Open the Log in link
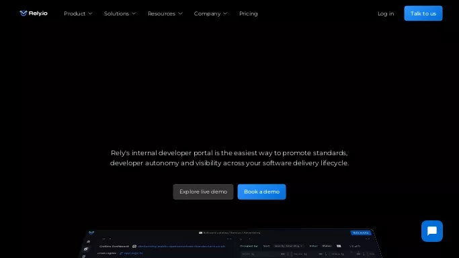The height and width of the screenshot is (258, 459). pos(386,13)
